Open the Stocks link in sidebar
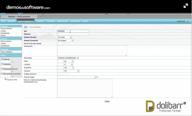 coord(3,35)
